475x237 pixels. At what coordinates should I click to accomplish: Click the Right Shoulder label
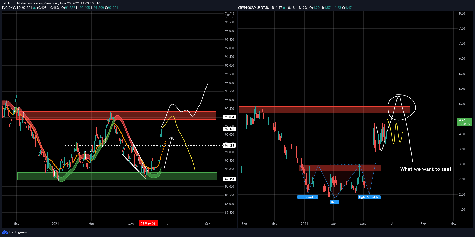point(369,197)
